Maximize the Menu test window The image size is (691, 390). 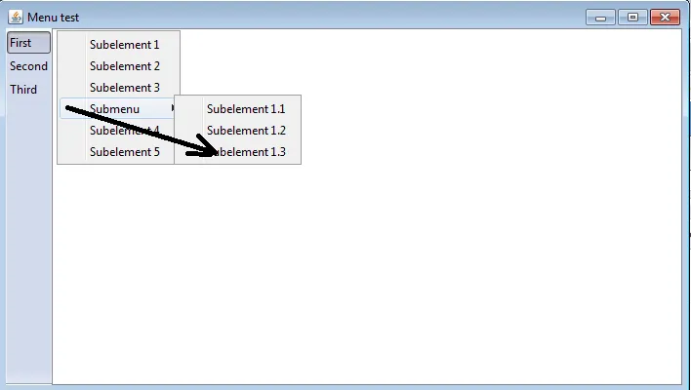click(x=632, y=18)
